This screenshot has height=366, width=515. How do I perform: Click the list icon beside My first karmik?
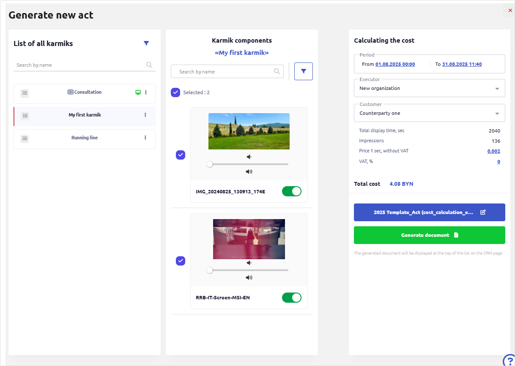point(25,115)
